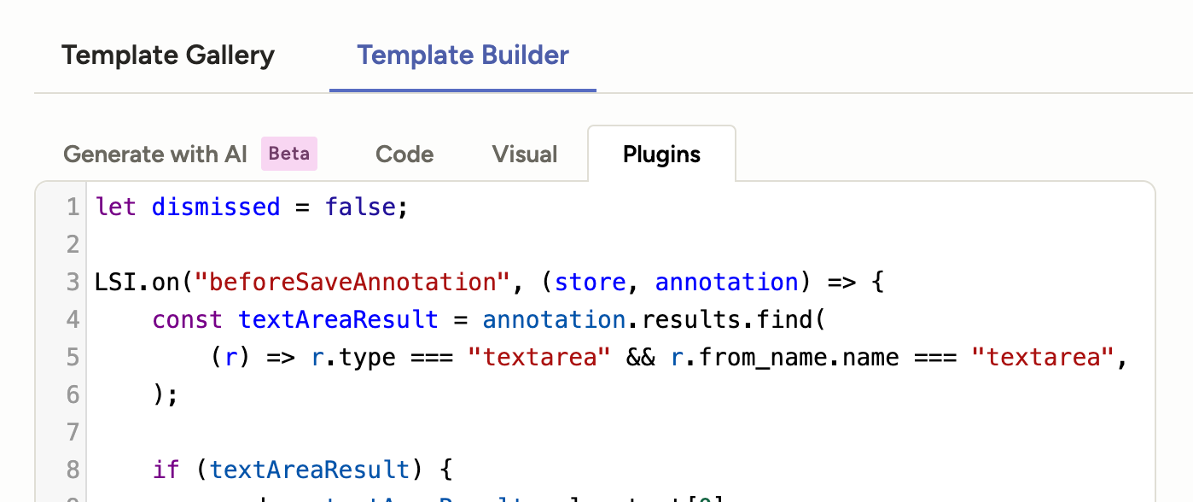Open the Template Gallery tab
The width and height of the screenshot is (1193, 502).
(168, 56)
